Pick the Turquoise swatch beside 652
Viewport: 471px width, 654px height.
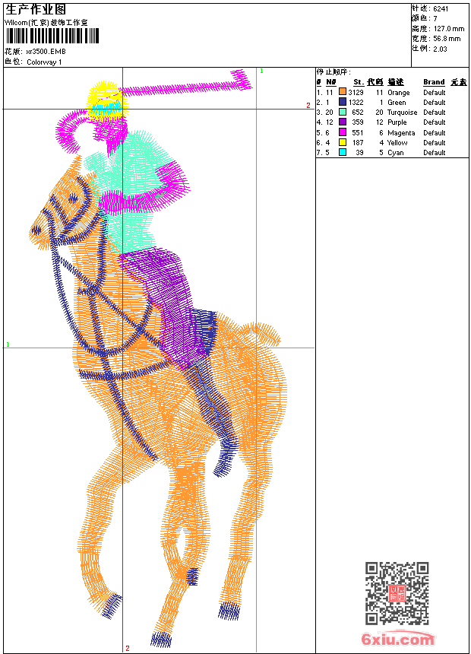[x=343, y=112]
